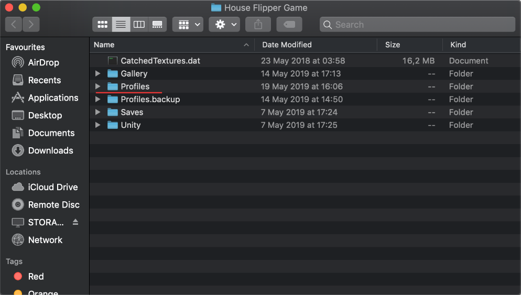The width and height of the screenshot is (521, 295).
Task: Expand the Gallery folder disclosure triangle
Action: 97,74
